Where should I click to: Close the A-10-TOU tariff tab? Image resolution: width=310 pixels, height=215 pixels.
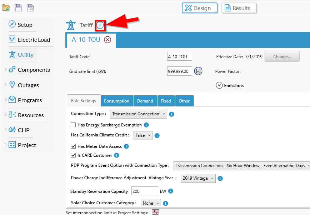pyautogui.click(x=107, y=40)
